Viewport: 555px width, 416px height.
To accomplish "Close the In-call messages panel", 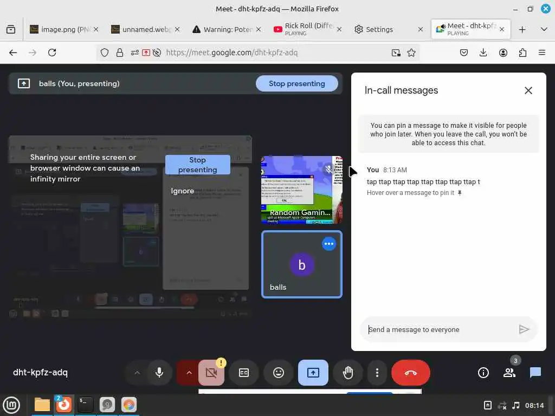I will pyautogui.click(x=528, y=90).
